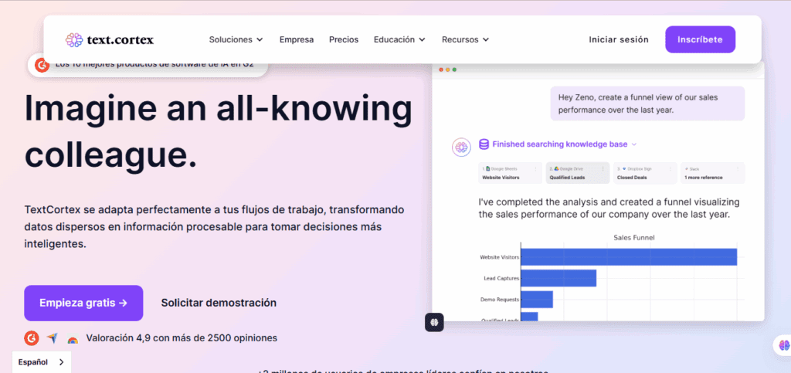Click the 'Imagine an all-knowing colleague.' headline

click(x=218, y=133)
